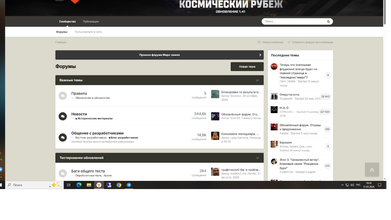Click C29eHTuK avatar beside Этап 3 topic
This screenshot has height=220, width=391.
tap(274, 162)
